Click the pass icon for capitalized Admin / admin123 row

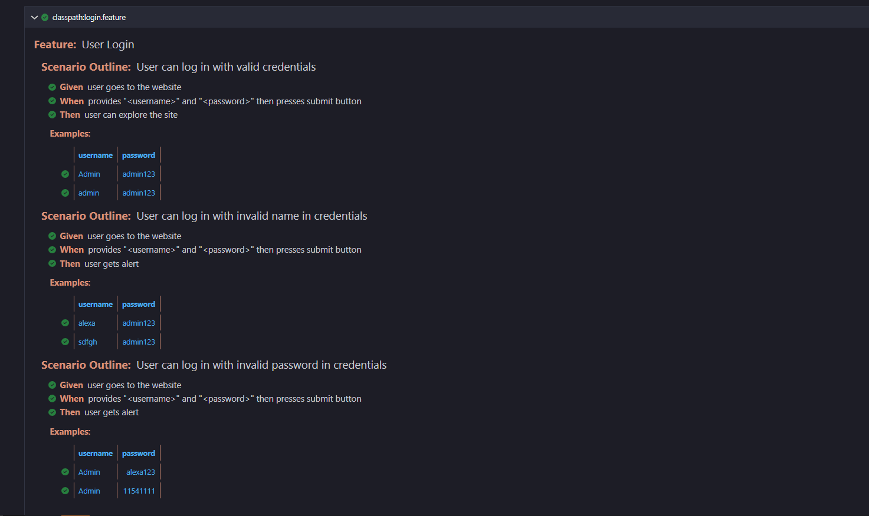coord(65,174)
